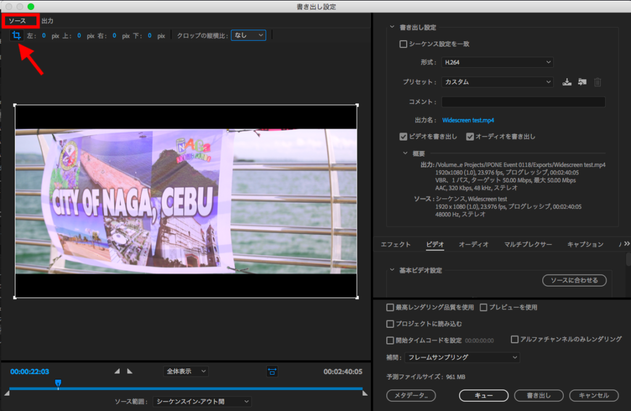Switch to the 出力 tab

(47, 21)
